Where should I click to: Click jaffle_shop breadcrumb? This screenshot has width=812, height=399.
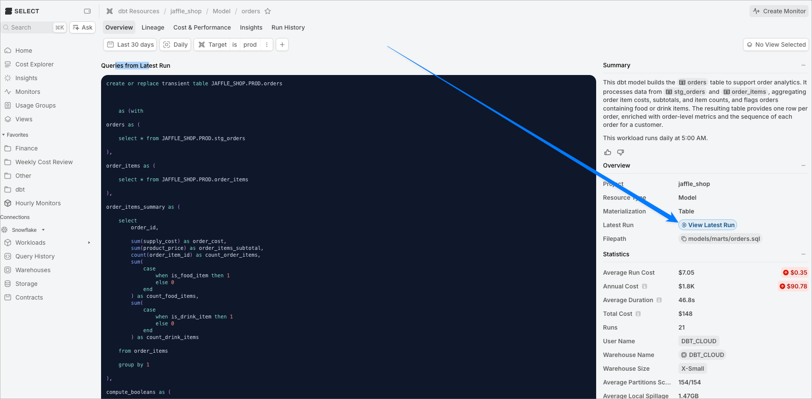click(186, 11)
